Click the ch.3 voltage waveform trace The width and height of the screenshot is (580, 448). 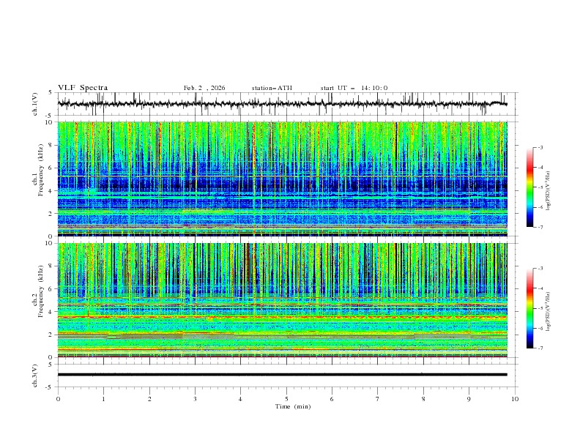point(282,375)
